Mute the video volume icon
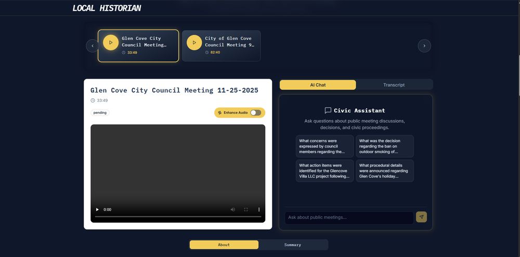This screenshot has width=520, height=257. point(233,210)
